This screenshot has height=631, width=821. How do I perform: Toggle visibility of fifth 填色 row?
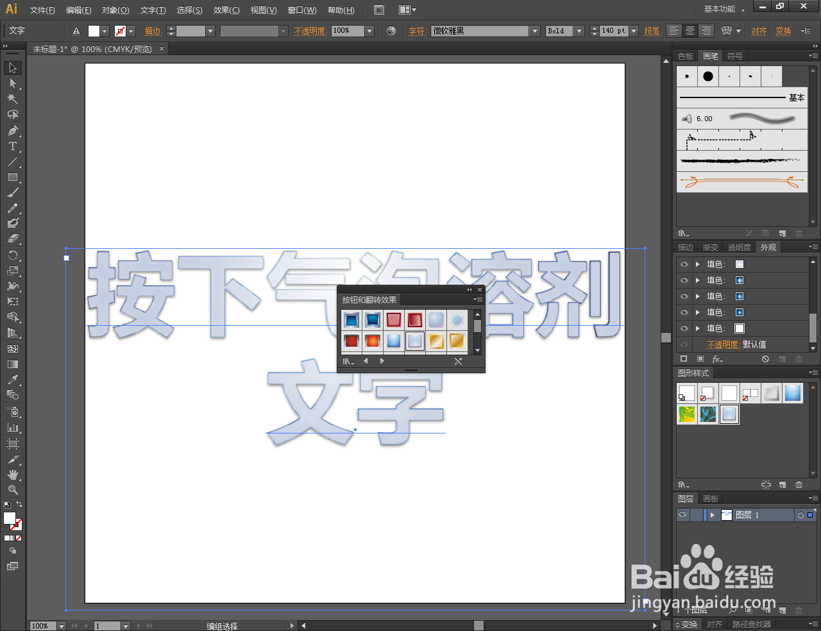point(684,328)
